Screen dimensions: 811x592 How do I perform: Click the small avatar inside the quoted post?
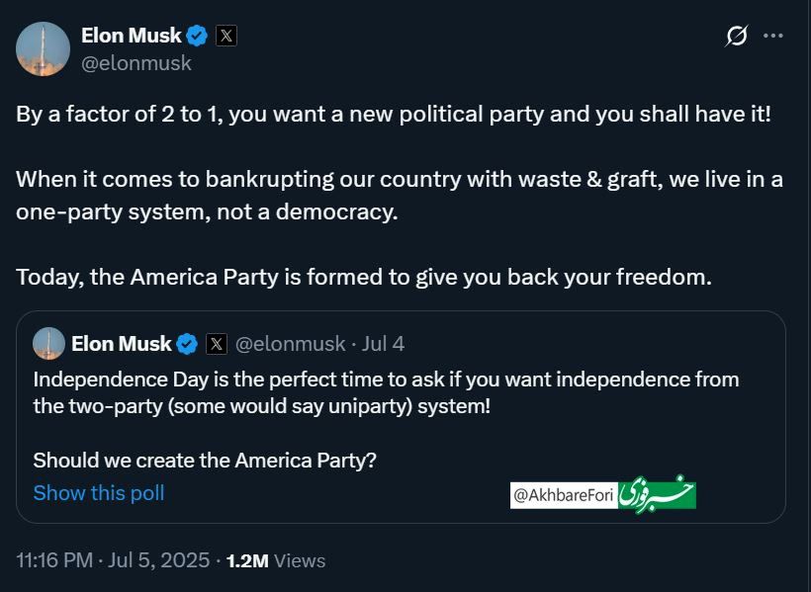[48, 344]
